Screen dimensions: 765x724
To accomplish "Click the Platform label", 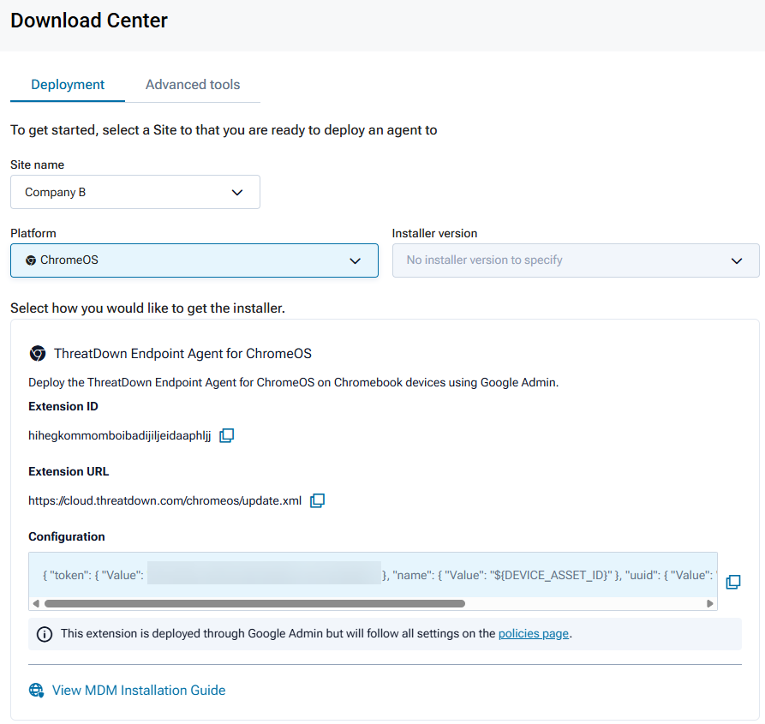I will 33,233.
